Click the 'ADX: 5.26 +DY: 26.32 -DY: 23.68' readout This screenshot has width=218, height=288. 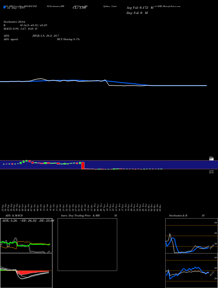28,221
